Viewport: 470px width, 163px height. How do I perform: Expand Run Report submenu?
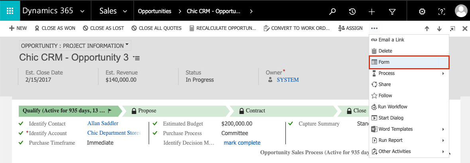(409, 140)
